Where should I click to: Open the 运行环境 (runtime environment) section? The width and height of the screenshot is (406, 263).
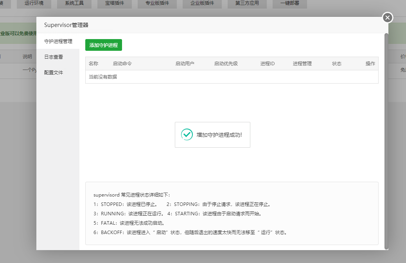coord(34,3)
